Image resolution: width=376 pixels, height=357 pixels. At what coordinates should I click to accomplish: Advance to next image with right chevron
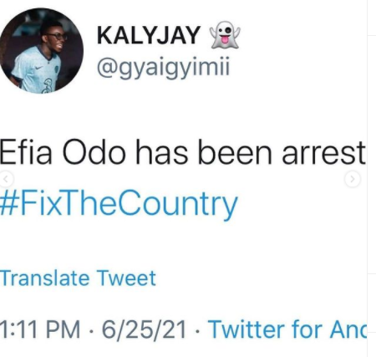353,180
